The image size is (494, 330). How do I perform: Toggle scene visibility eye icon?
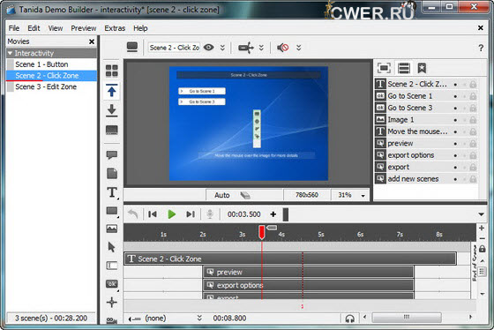[x=208, y=48]
